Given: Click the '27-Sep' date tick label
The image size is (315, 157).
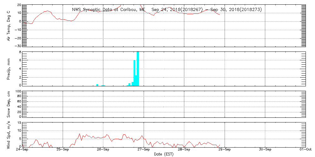Looking at the screenshot, I should point(144,150).
